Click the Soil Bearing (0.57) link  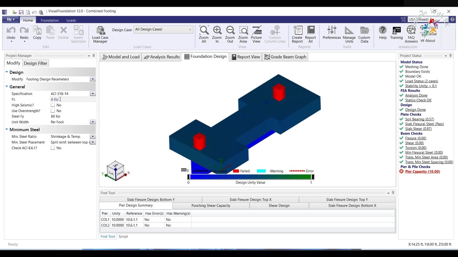420,119
